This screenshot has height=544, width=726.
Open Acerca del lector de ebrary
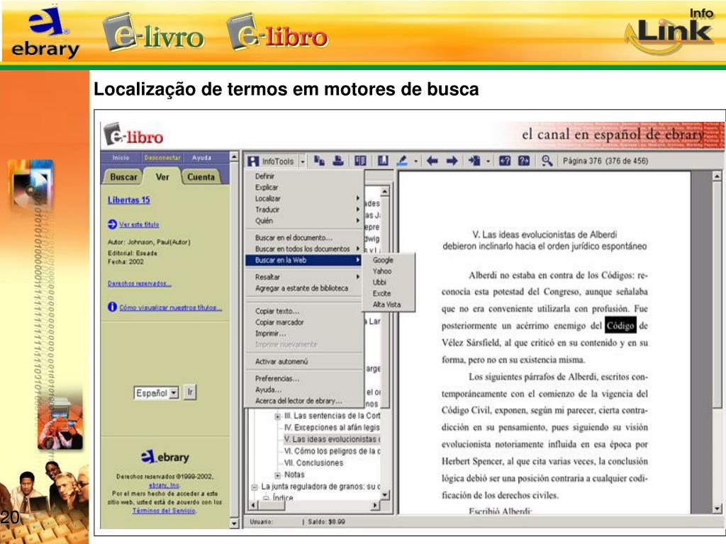pos(304,401)
